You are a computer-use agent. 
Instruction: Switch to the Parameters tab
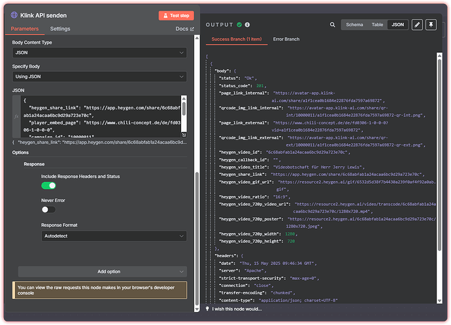pos(25,29)
